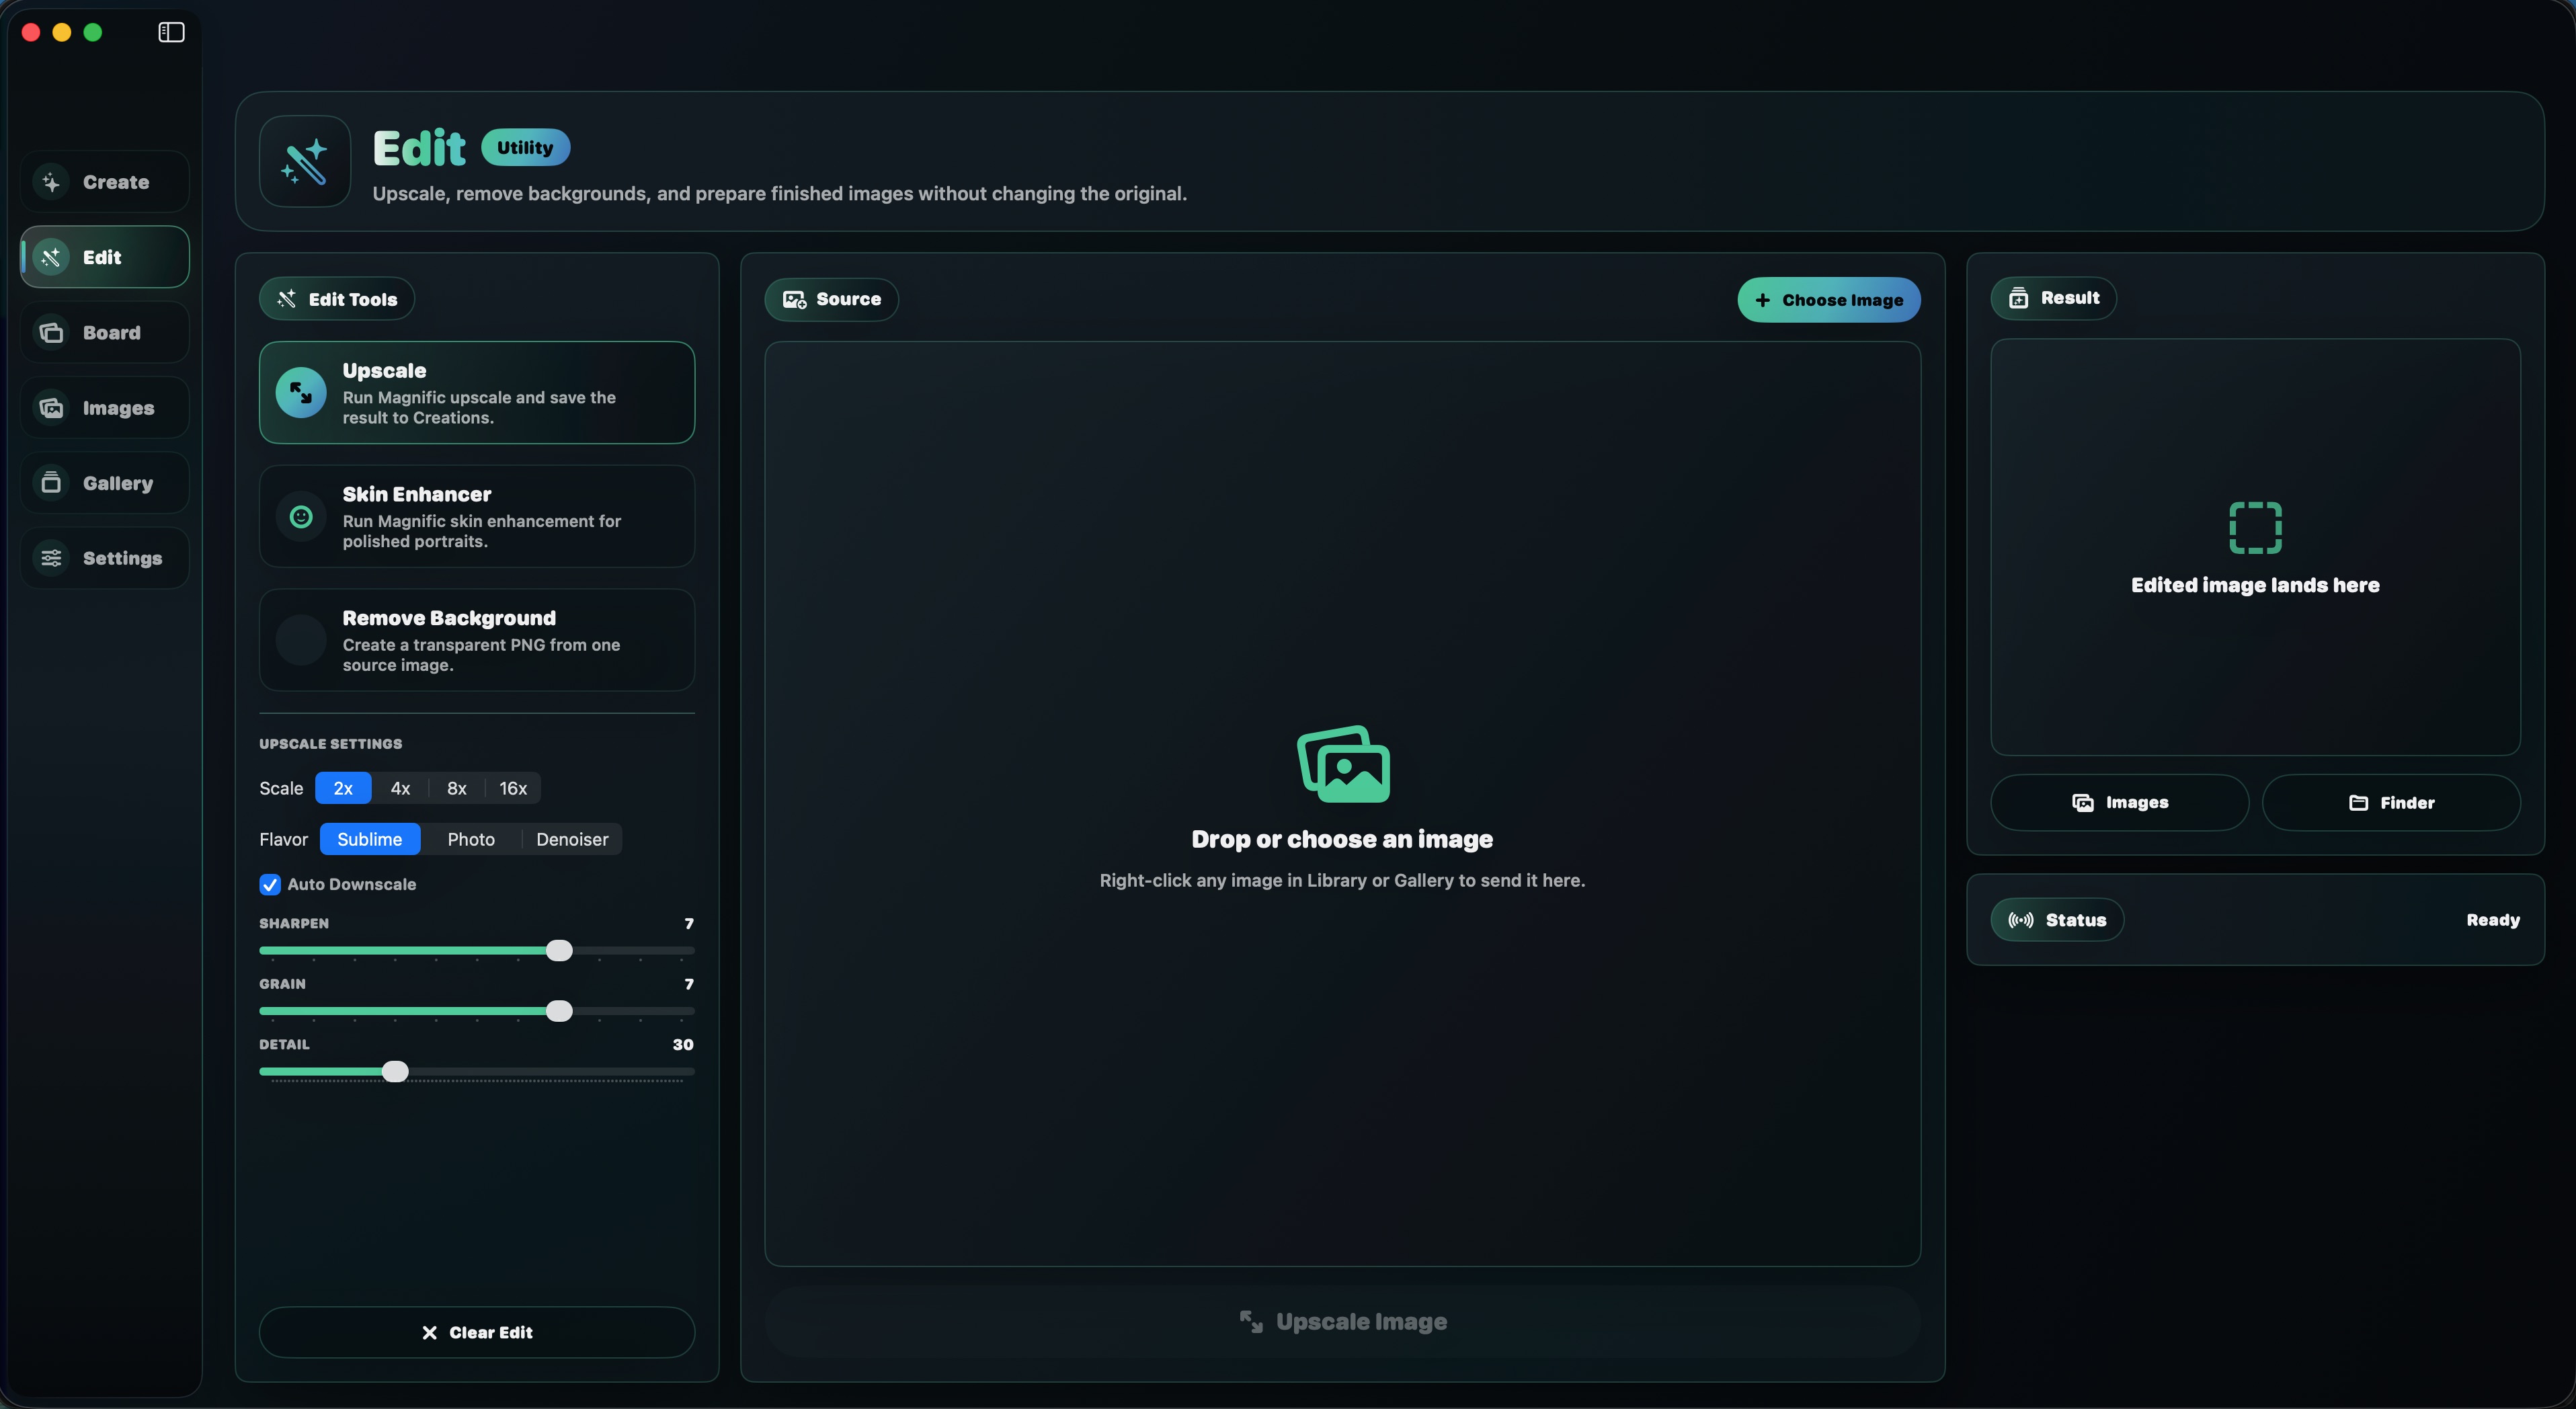Open the Create section in sidebar

tap(104, 182)
